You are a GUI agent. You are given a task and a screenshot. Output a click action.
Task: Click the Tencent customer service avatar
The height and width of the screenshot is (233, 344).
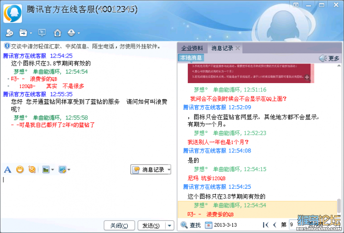(x=13, y=13)
